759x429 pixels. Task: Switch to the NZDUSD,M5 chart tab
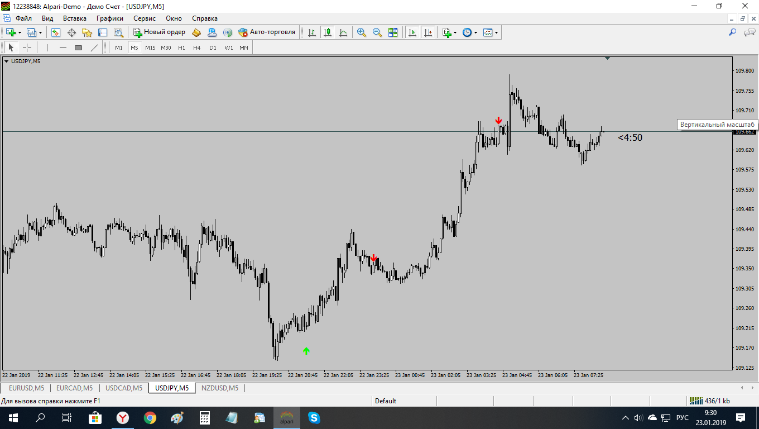point(220,388)
